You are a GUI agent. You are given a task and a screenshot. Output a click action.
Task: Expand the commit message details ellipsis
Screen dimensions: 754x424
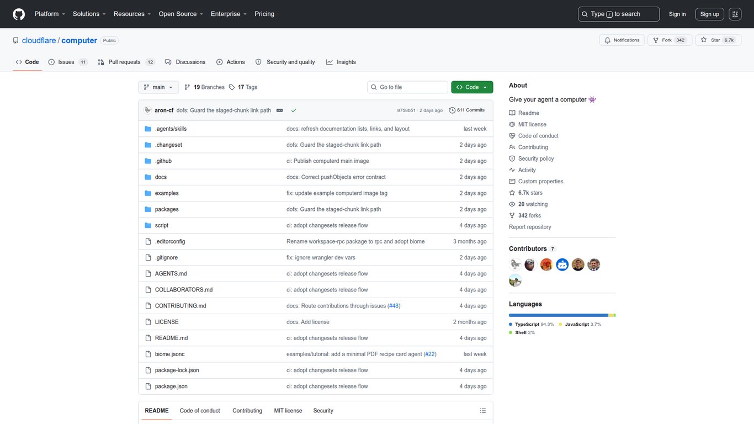point(279,110)
